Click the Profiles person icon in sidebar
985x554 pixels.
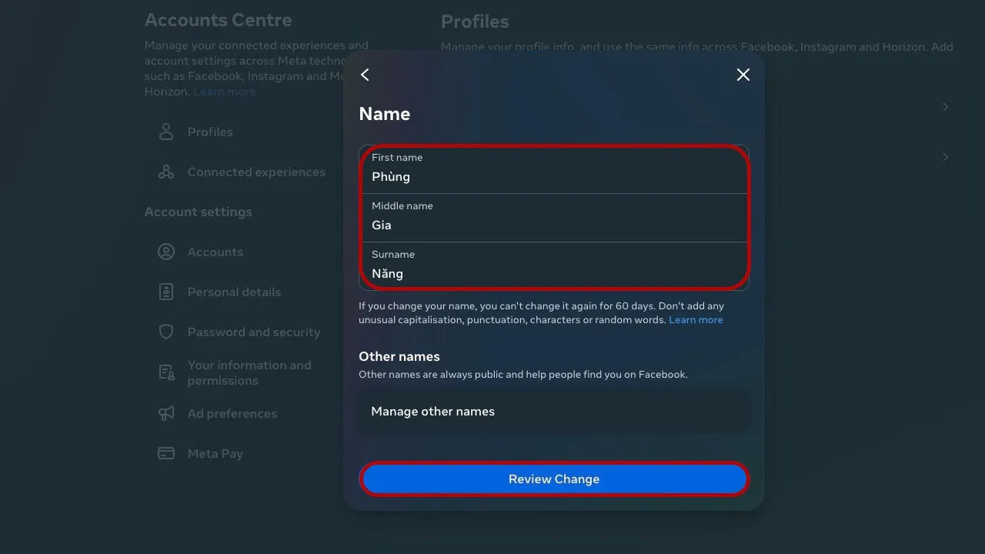tap(166, 132)
